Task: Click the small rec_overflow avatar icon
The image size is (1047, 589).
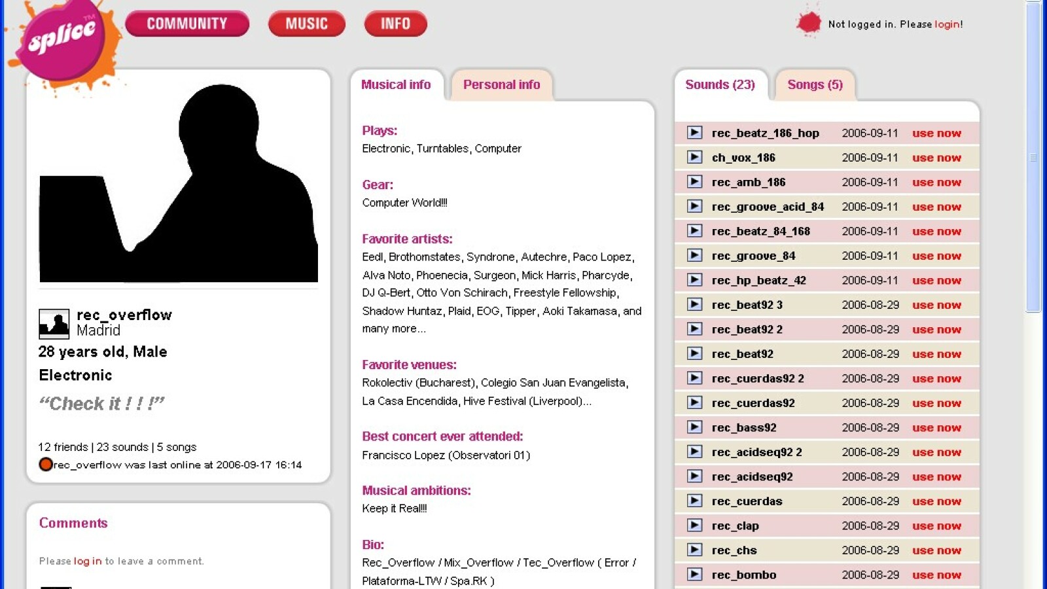Action: (54, 323)
